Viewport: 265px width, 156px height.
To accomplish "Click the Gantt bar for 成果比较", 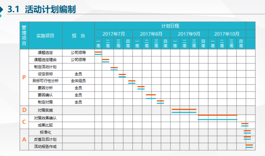I will point(245,125).
